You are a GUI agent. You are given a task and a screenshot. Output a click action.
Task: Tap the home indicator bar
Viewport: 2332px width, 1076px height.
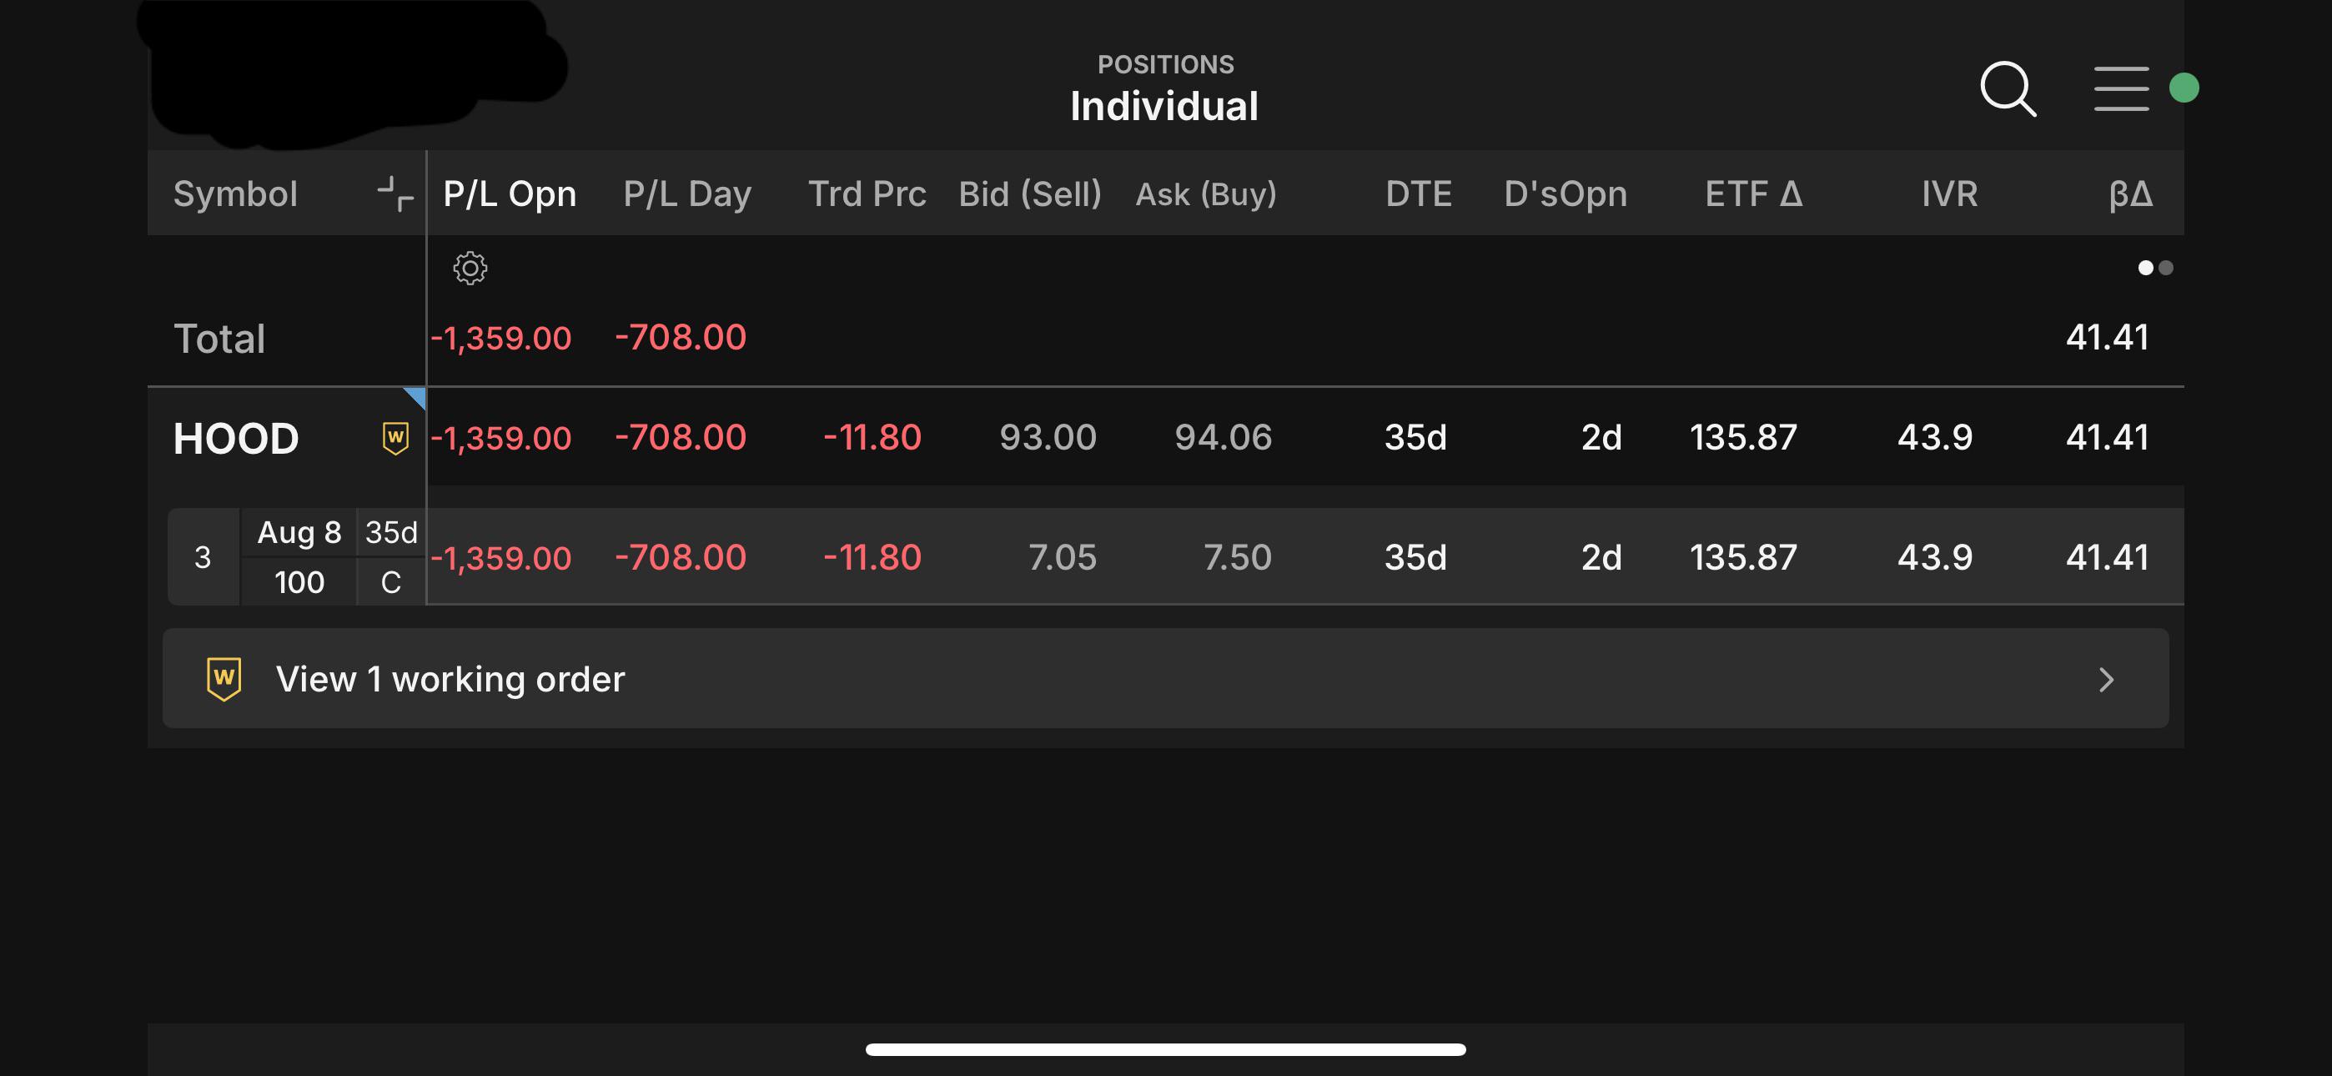point(1165,1048)
